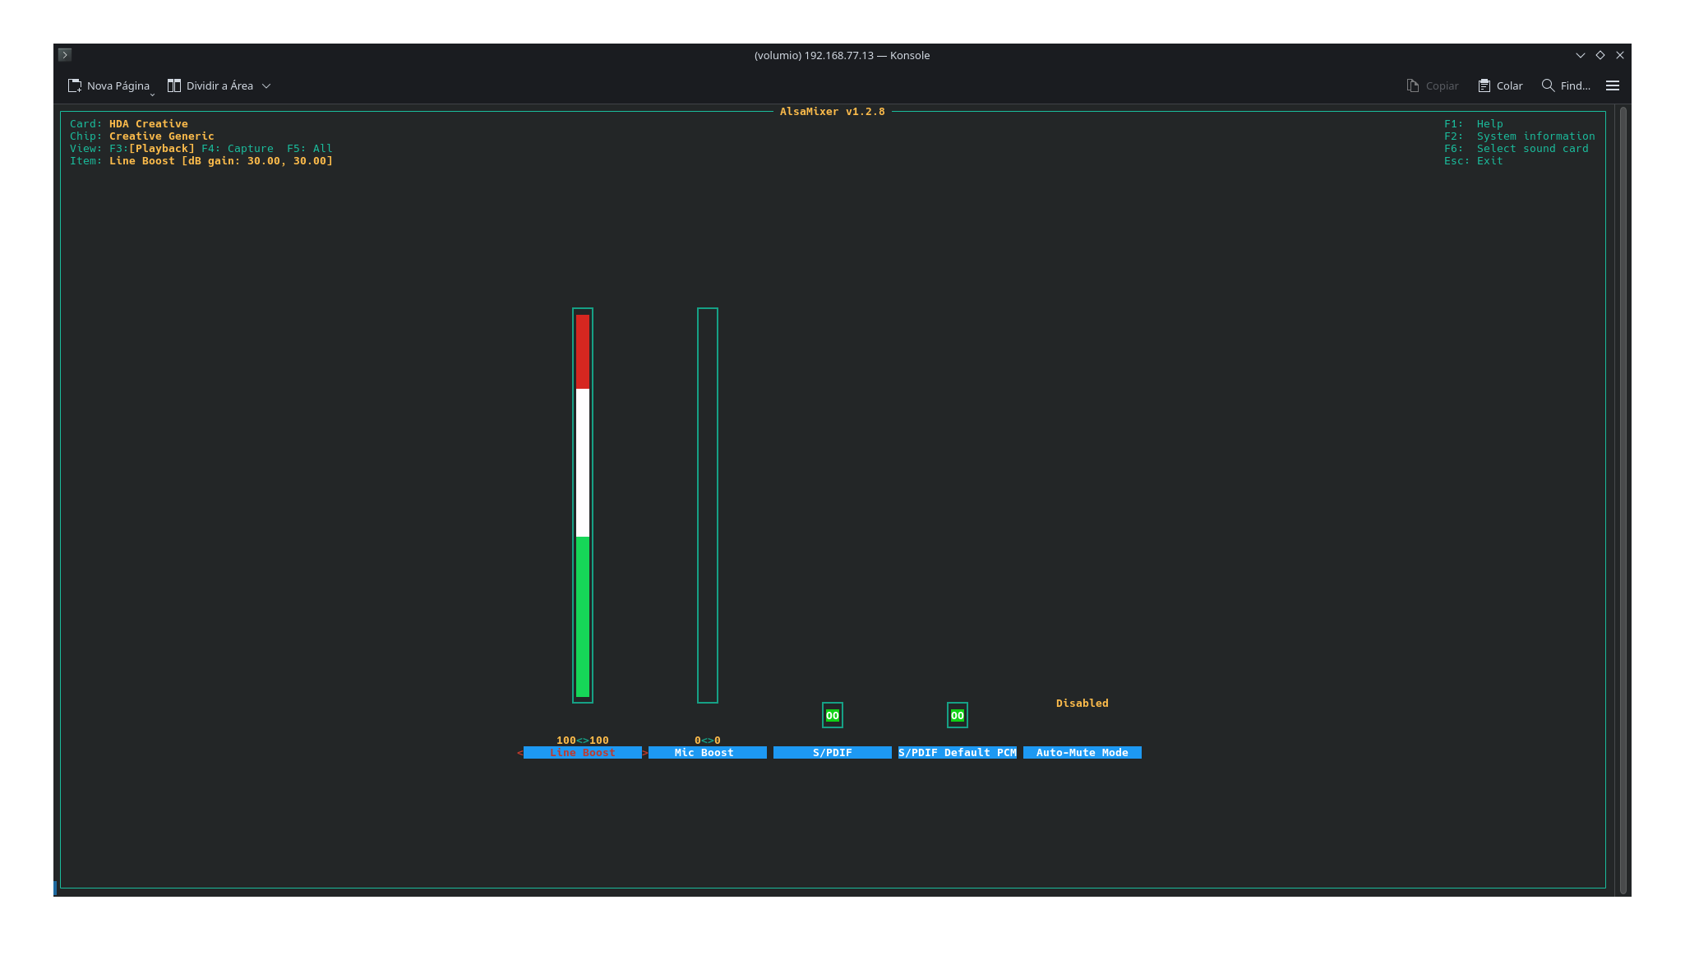Expand the Dividir a Área dropdown arrow
Screen dimensions: 1685x960
tap(266, 85)
